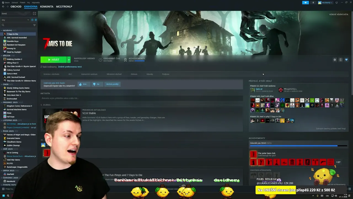The height and width of the screenshot is (199, 353).
Task: Click the activity Řekněte svým přátelům input
Action: point(141,98)
